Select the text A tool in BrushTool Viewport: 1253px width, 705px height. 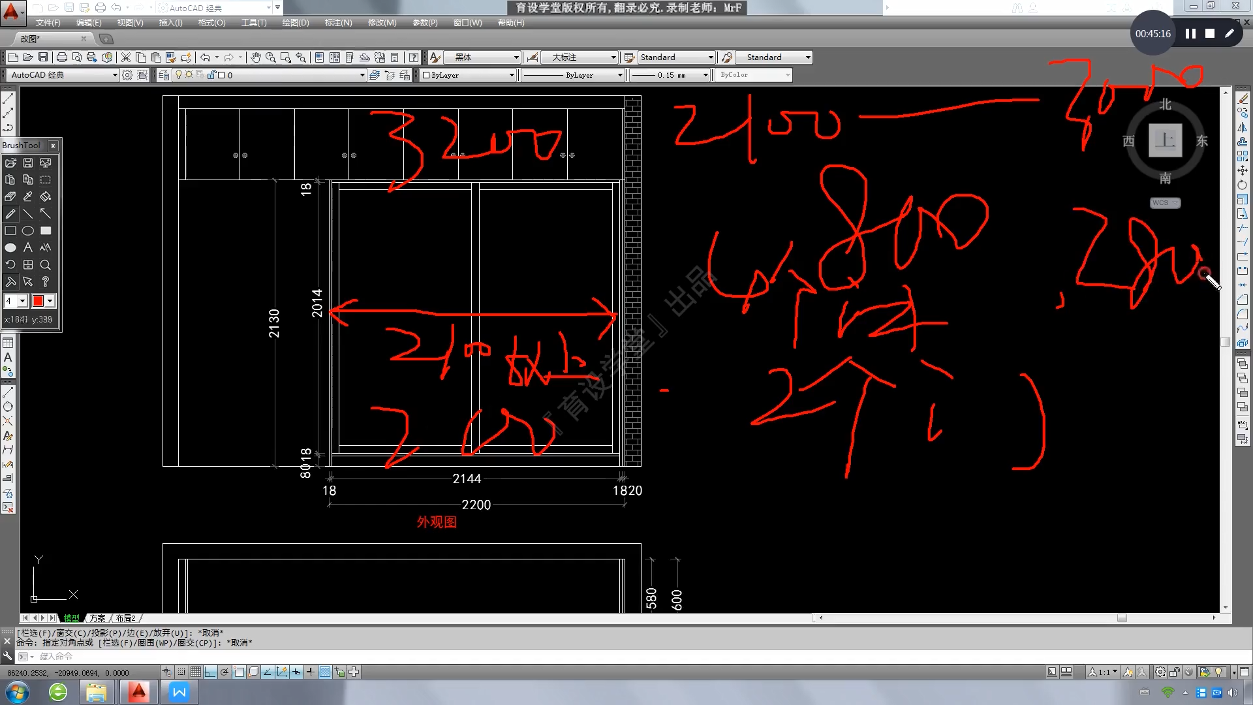click(28, 247)
